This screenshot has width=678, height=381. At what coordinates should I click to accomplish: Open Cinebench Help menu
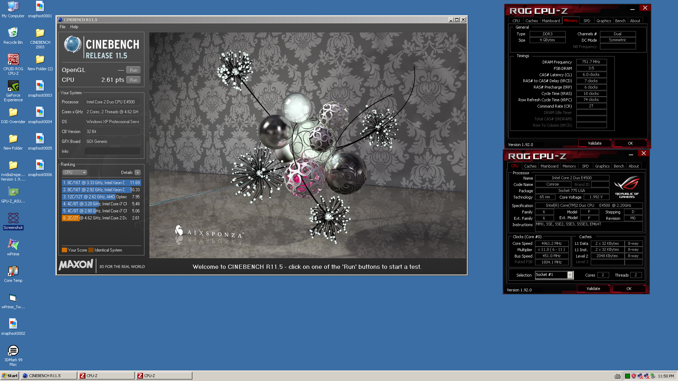[x=74, y=27]
